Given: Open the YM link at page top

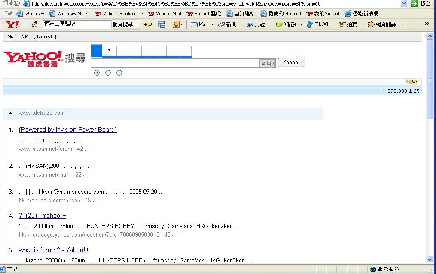Looking at the screenshot, I should click(25, 37).
